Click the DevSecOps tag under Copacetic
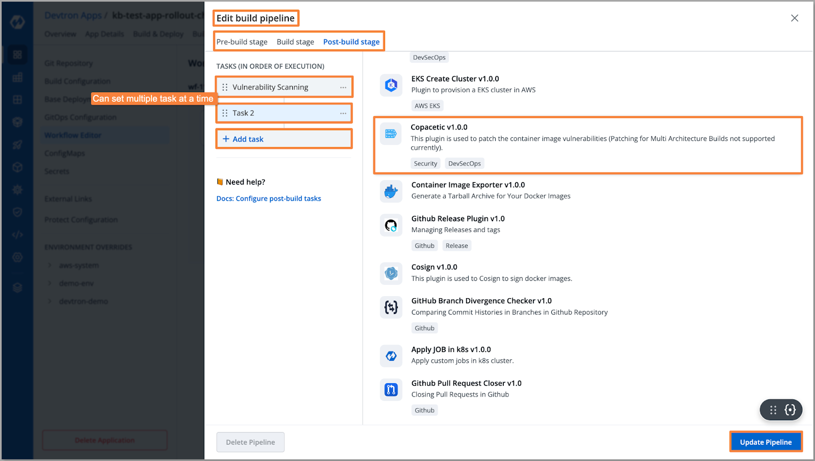Viewport: 815px width, 461px height. (465, 163)
